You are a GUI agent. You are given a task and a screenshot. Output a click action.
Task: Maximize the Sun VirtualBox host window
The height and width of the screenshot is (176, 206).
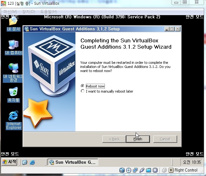(x=185, y=2)
